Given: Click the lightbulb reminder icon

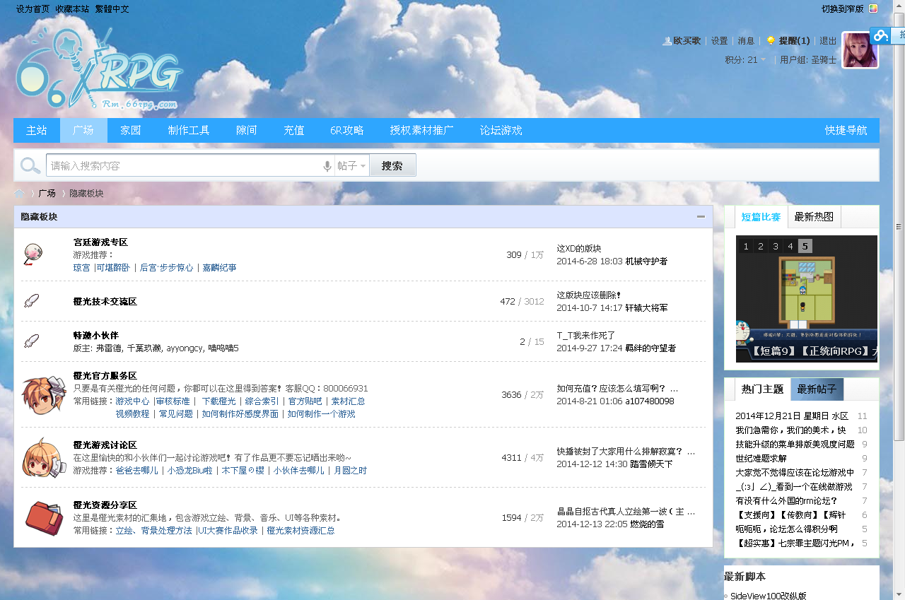Looking at the screenshot, I should point(771,41).
